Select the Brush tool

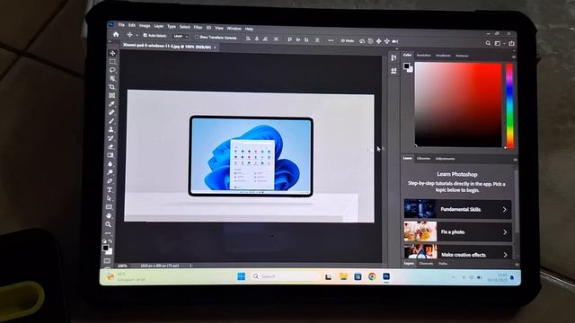[111, 121]
